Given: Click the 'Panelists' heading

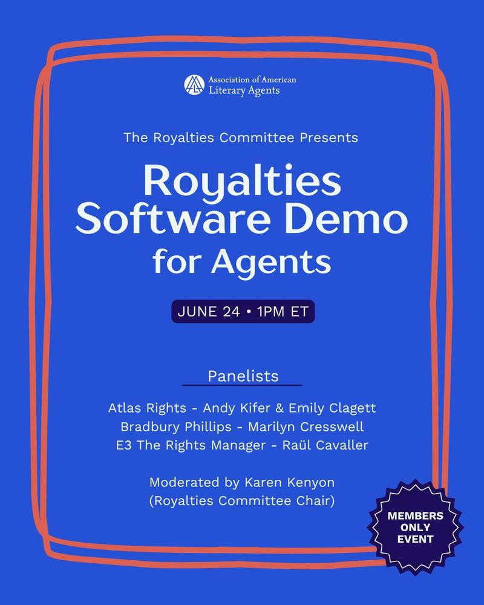Looking at the screenshot, I should click(243, 376).
